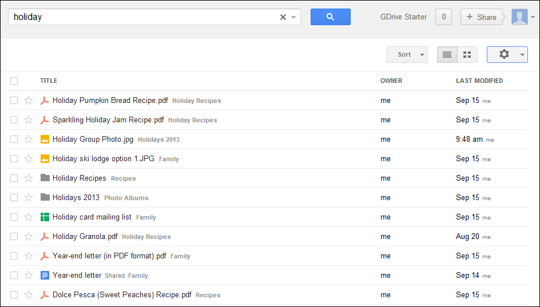
Task: Expand the account dropdown arrow beside avatar
Action: click(x=533, y=17)
